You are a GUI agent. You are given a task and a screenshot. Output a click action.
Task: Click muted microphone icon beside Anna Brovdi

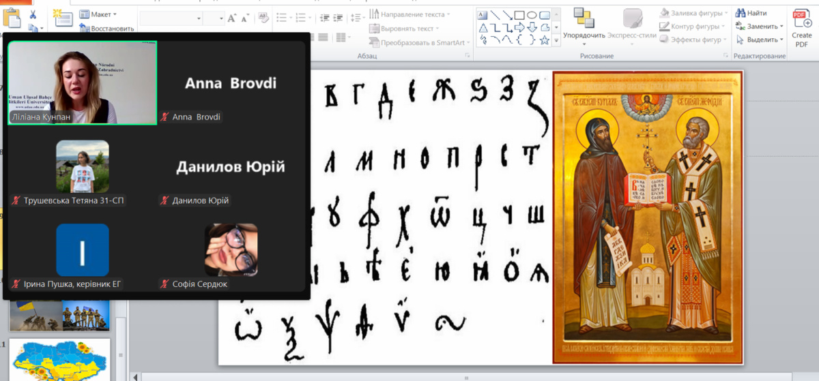pyautogui.click(x=164, y=117)
